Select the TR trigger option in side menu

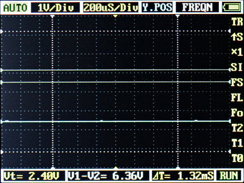(236, 22)
